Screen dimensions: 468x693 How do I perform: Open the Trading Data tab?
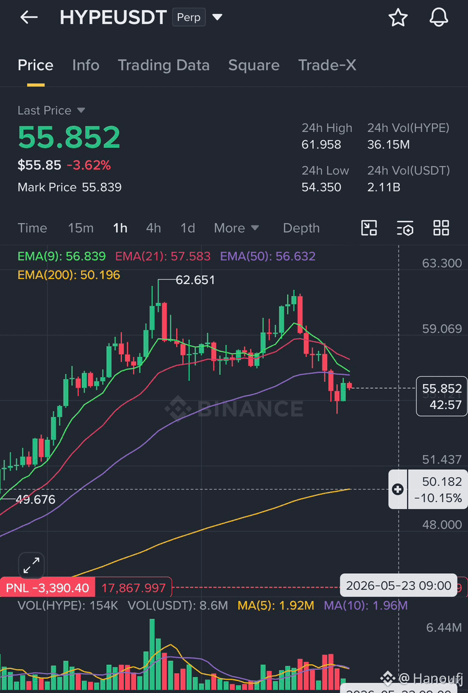(x=164, y=66)
